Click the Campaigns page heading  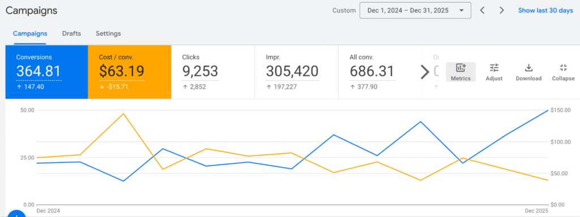pos(32,10)
